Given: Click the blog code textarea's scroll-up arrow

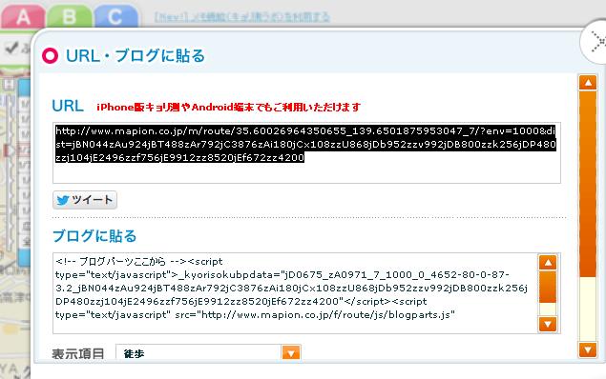Looking at the screenshot, I should tap(548, 263).
